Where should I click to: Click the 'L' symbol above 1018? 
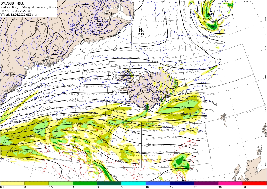[x=99, y=21]
